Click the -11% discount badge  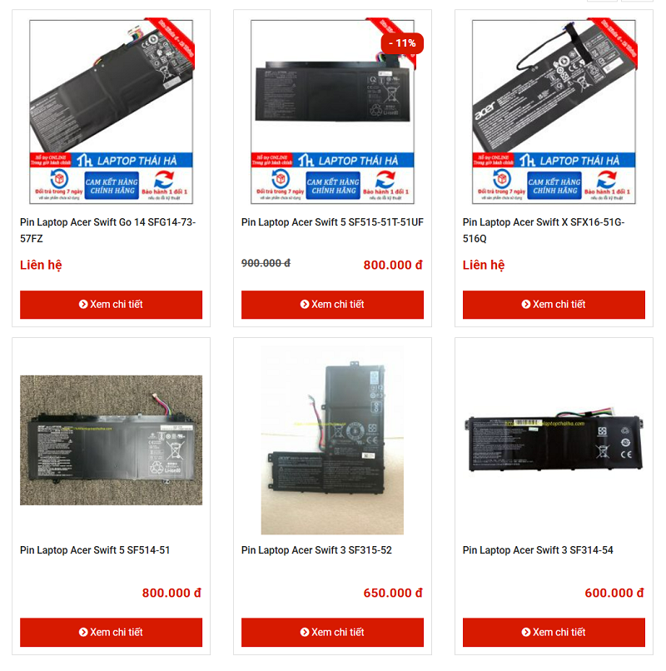click(402, 43)
